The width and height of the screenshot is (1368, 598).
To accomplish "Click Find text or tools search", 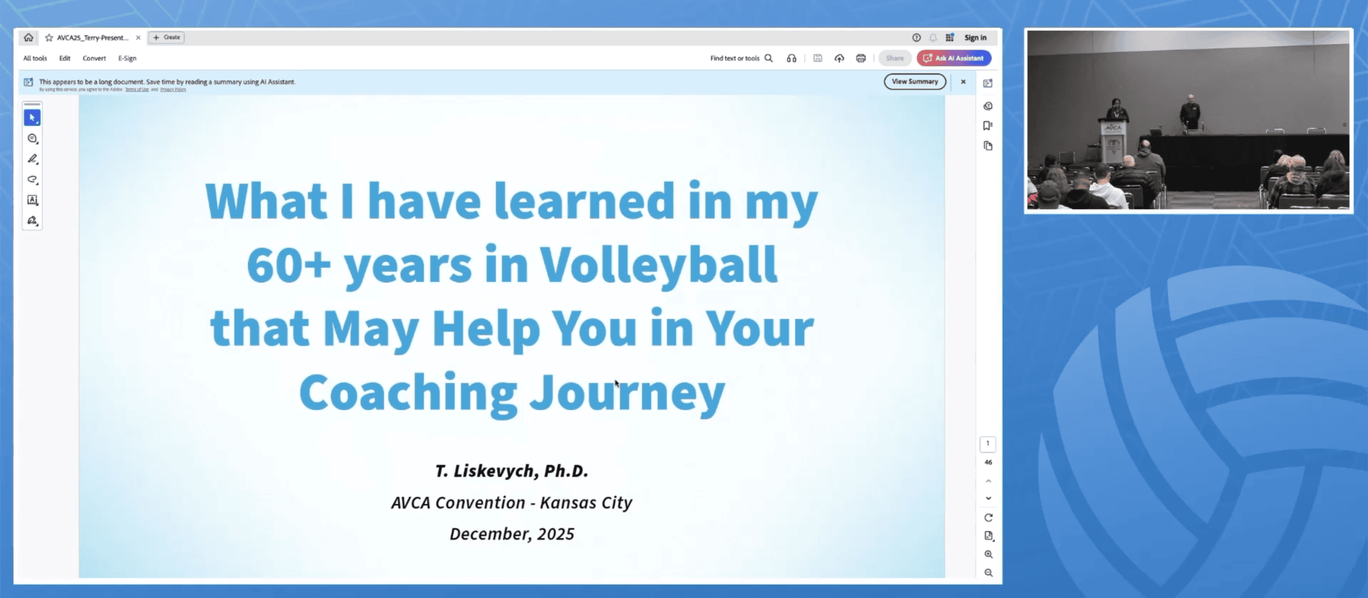I will click(741, 58).
